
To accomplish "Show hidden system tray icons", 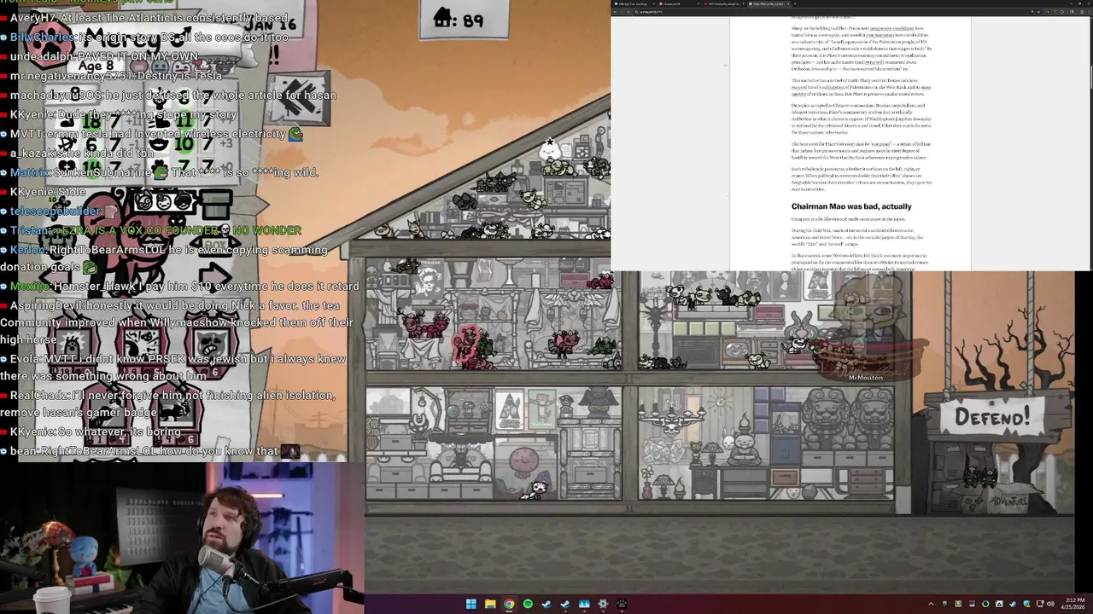I will [931, 604].
